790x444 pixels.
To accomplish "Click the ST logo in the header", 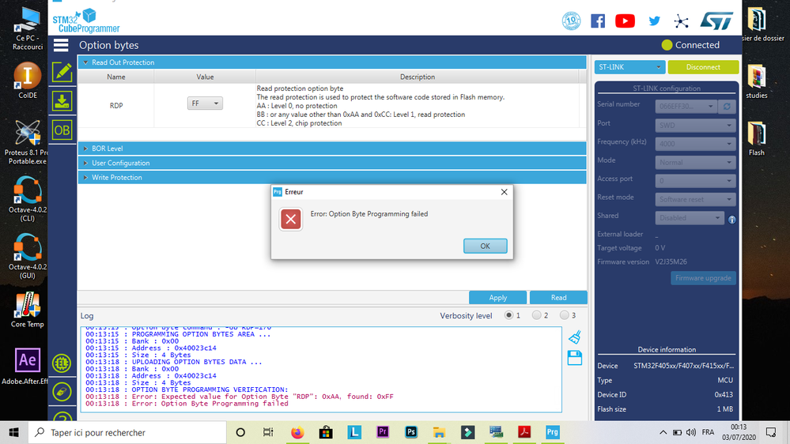I will point(716,21).
